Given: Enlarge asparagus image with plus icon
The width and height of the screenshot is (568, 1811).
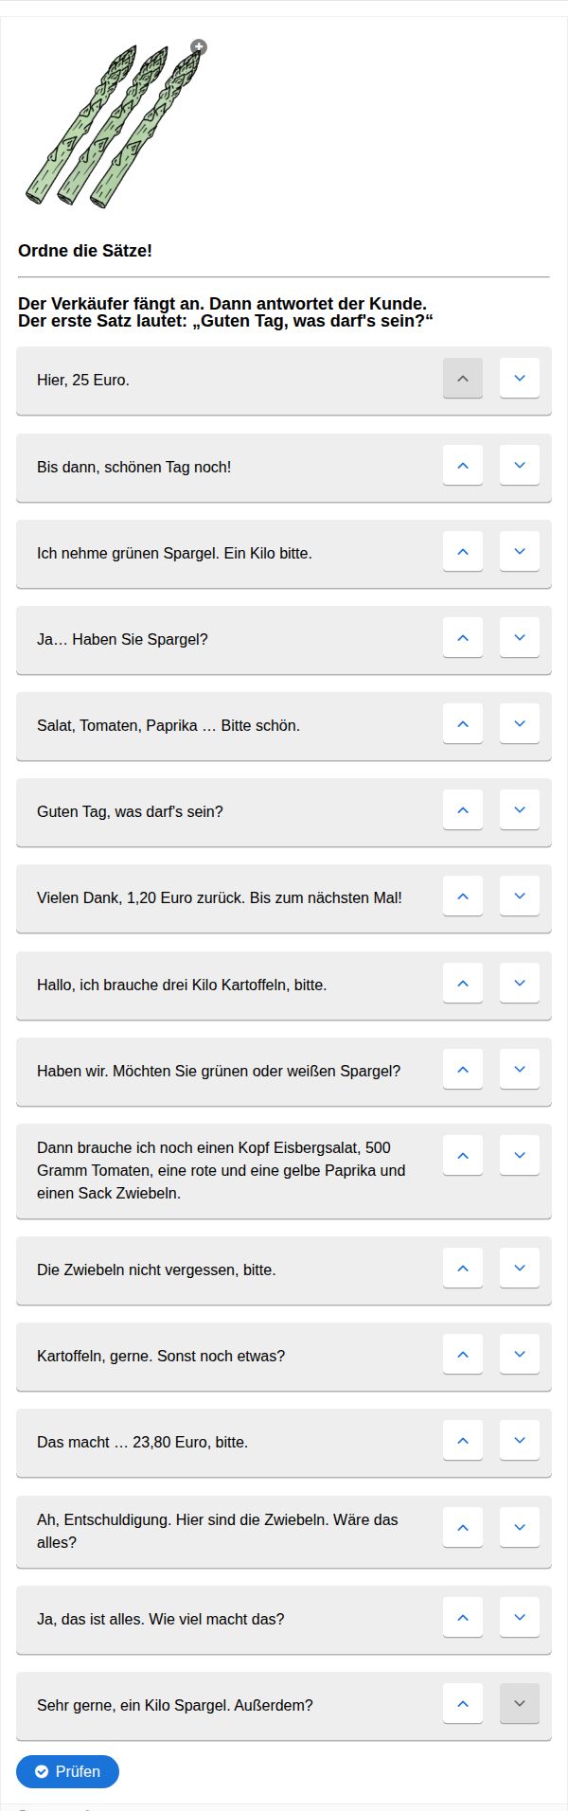Looking at the screenshot, I should tap(199, 46).
